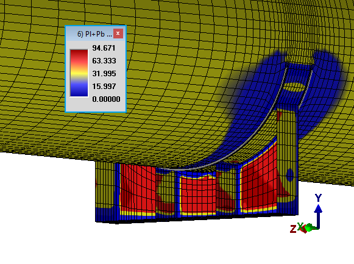
Task: Select the maximum legend value 94.671
Action: tap(104, 48)
